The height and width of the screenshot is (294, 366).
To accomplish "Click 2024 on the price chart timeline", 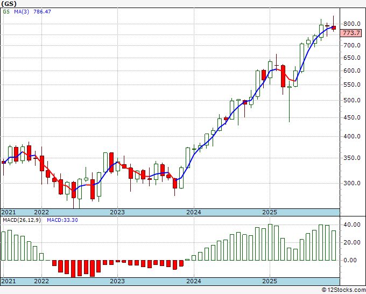I will pyautogui.click(x=194, y=212).
